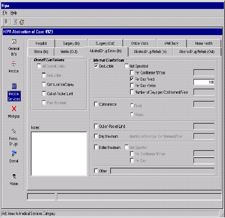The height and width of the screenshot is (218, 225).
Task: Select the Medical lifesaver icon in sidebar
Action: (14, 63)
